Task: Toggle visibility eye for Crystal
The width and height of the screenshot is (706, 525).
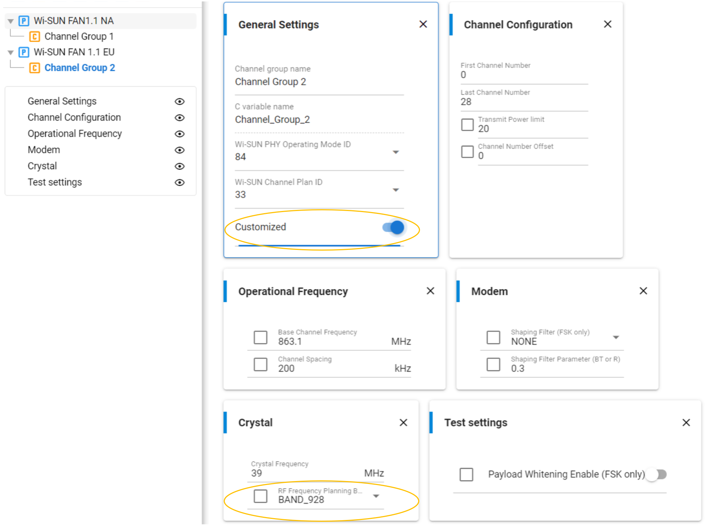Action: [180, 166]
